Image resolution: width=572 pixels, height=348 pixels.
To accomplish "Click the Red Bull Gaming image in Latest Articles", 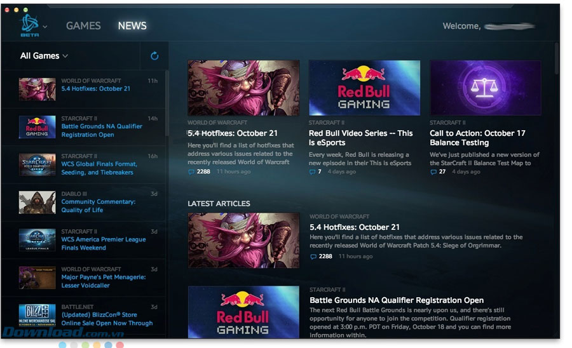I will (x=243, y=312).
